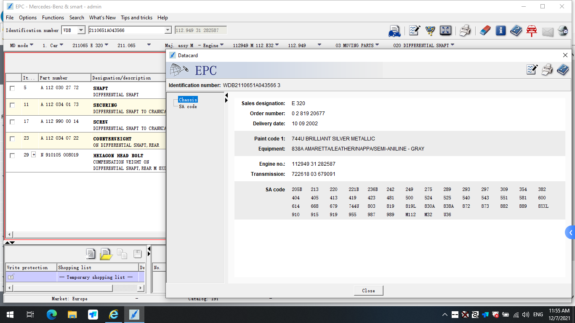Open help book icon in Datacard dialog

tap(563, 70)
